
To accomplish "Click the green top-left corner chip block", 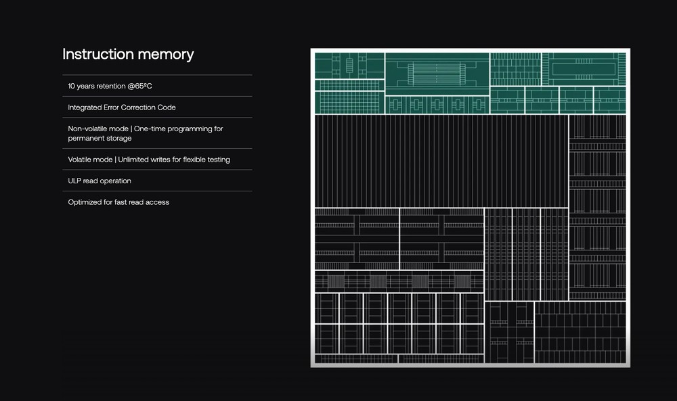I will tap(349, 66).
